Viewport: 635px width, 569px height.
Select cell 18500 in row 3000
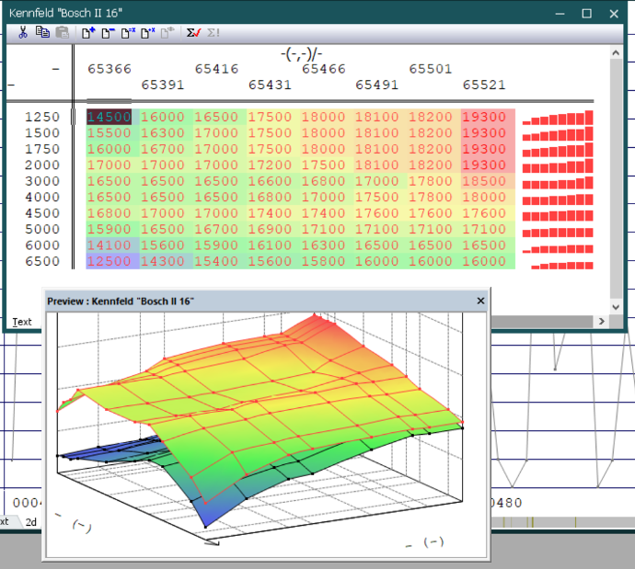click(484, 181)
